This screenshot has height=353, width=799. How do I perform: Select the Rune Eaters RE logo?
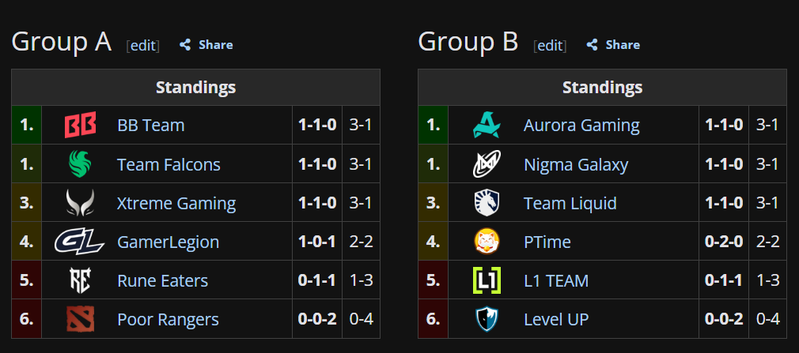click(80, 280)
